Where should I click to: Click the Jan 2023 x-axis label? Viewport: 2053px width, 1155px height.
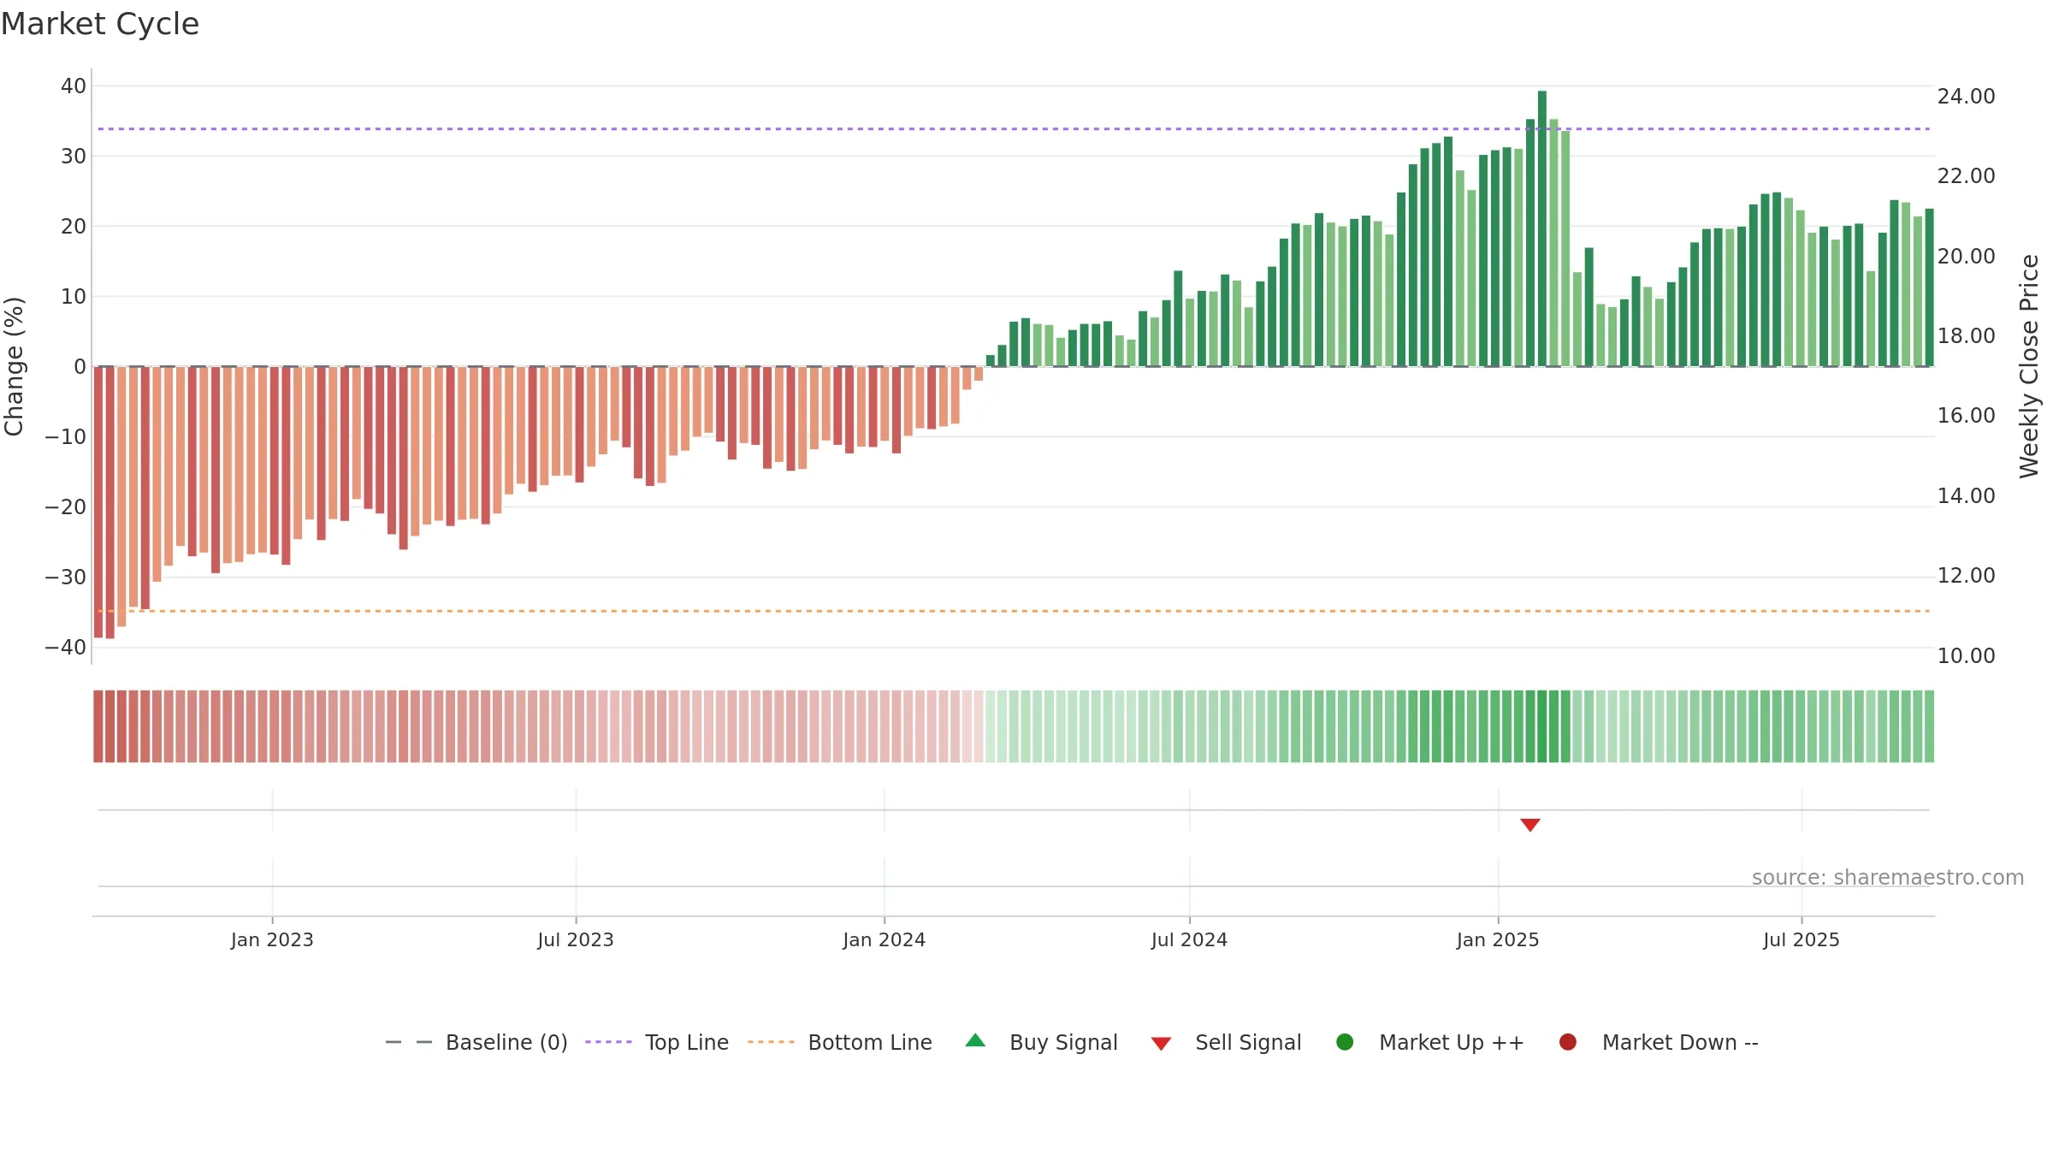272,939
